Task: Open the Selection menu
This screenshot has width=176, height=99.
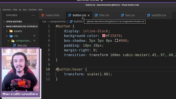Action: (7, 10)
